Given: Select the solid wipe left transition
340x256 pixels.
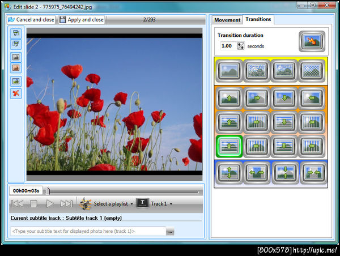Looking at the screenshot, I should click(x=312, y=98).
